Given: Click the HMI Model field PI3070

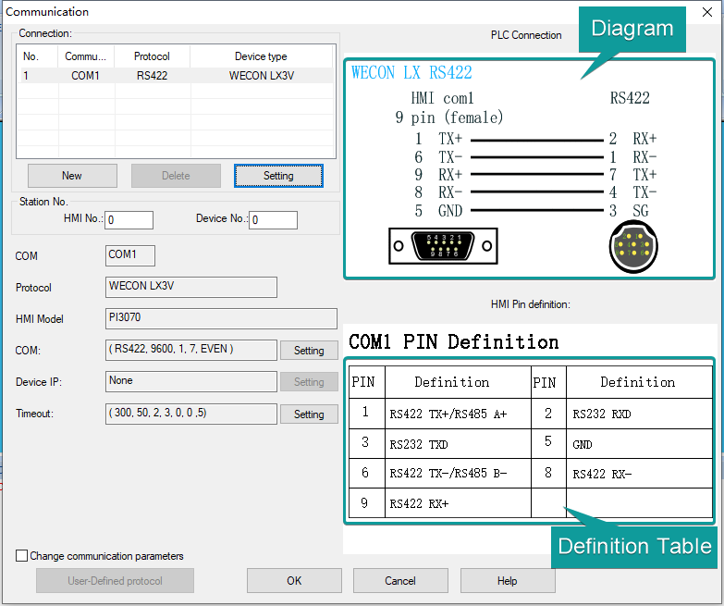Looking at the screenshot, I should (221, 318).
